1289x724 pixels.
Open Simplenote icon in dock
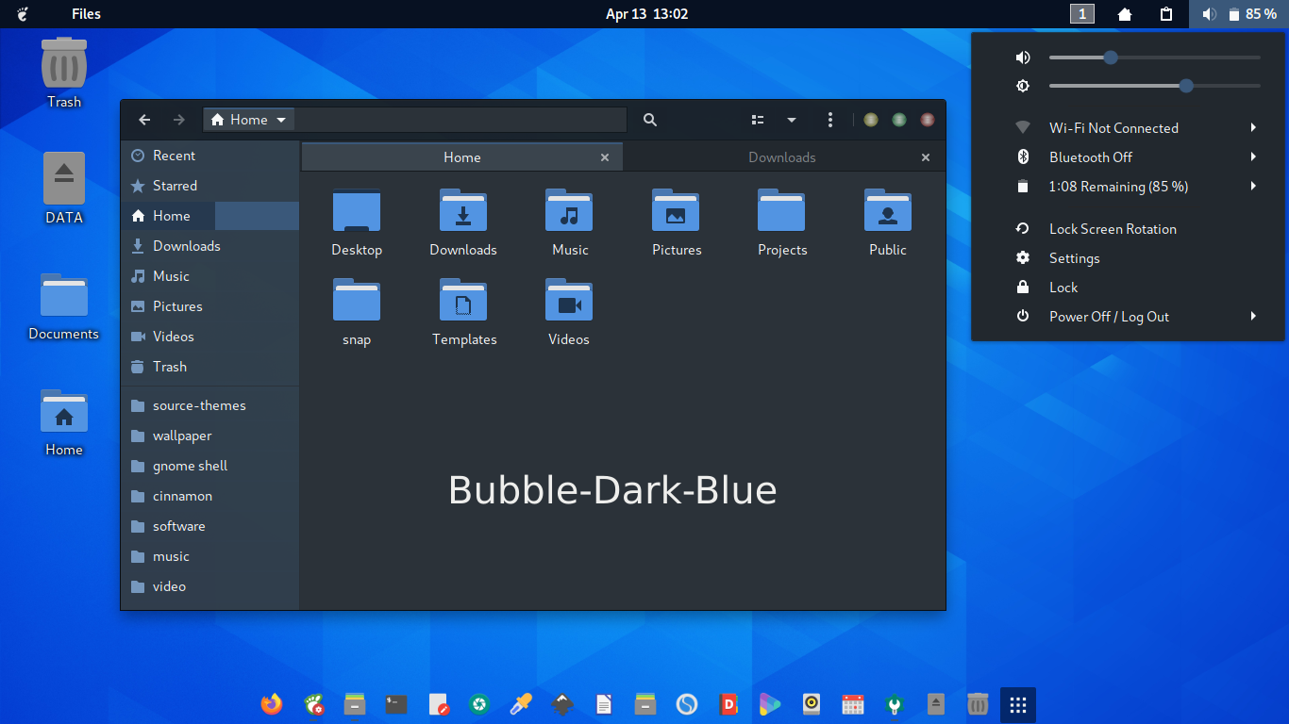(x=687, y=704)
